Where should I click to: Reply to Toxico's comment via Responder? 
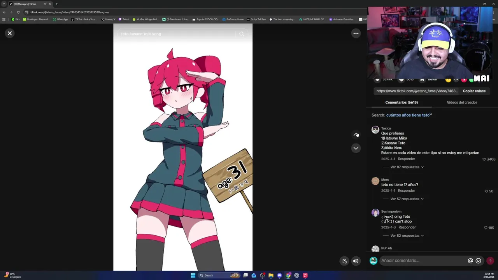pyautogui.click(x=406, y=159)
